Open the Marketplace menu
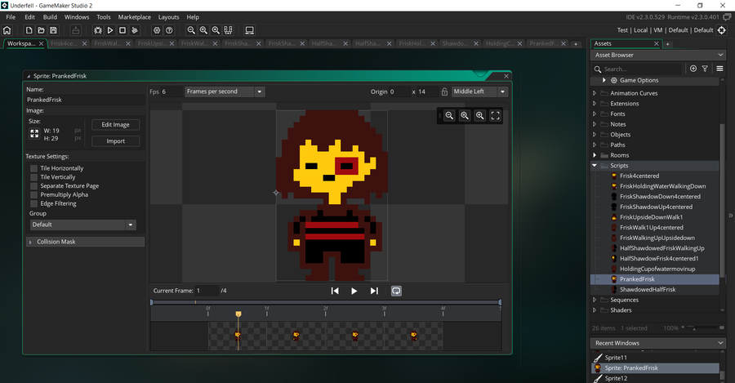 (135, 17)
